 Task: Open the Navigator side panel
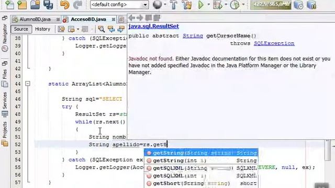(5, 38)
